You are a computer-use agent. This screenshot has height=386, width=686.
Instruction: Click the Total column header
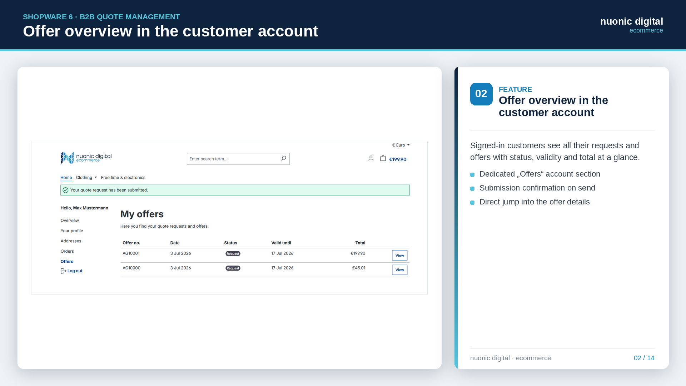pos(360,243)
